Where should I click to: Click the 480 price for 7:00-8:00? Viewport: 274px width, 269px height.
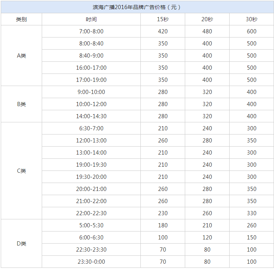coord(207,31)
